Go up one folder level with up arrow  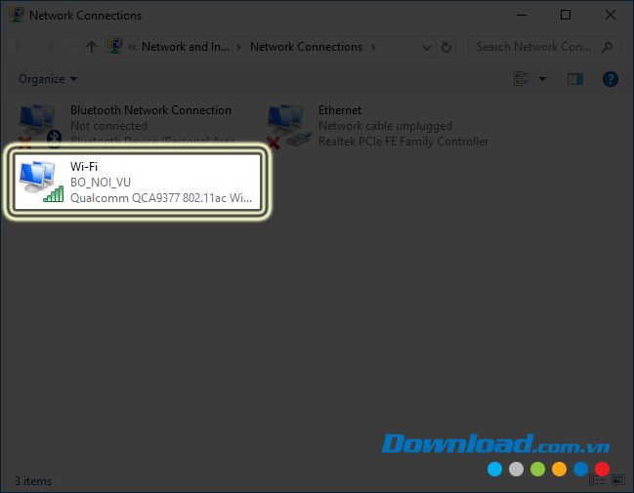92,47
